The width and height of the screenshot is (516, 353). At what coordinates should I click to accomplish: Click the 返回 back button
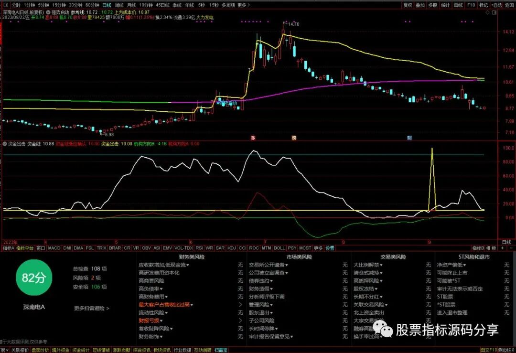coord(509,5)
